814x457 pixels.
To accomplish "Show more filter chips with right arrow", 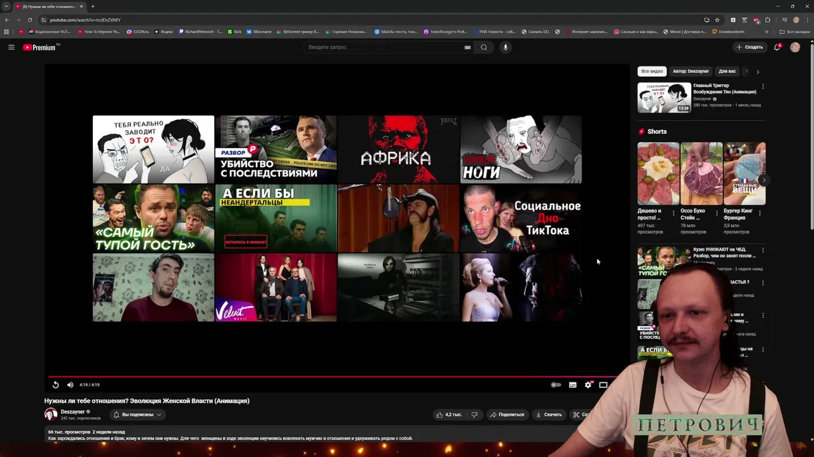I will pyautogui.click(x=757, y=72).
